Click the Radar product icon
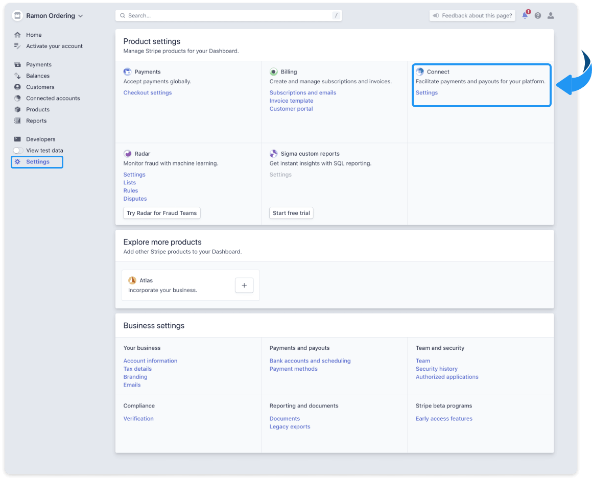The height and width of the screenshot is (480, 592). tap(127, 154)
